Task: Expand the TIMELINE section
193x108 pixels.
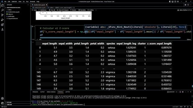Action: click(x=9, y=105)
